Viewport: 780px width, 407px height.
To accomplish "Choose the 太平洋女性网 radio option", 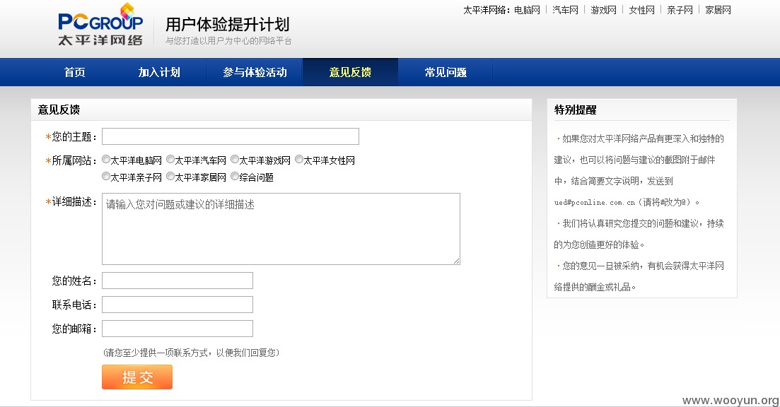I will [x=299, y=159].
